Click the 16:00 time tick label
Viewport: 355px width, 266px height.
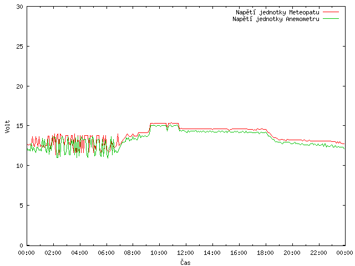point(239,253)
